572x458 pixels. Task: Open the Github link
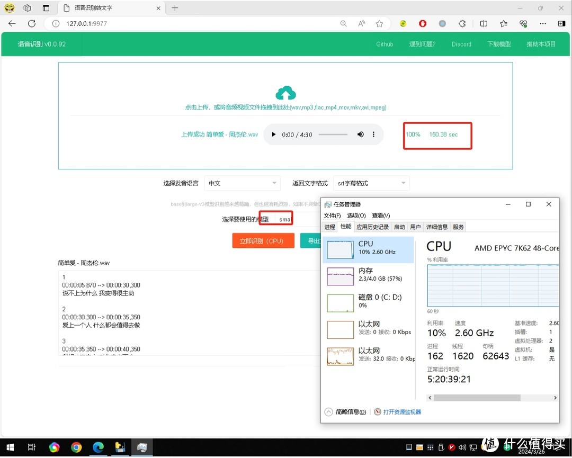pos(385,44)
